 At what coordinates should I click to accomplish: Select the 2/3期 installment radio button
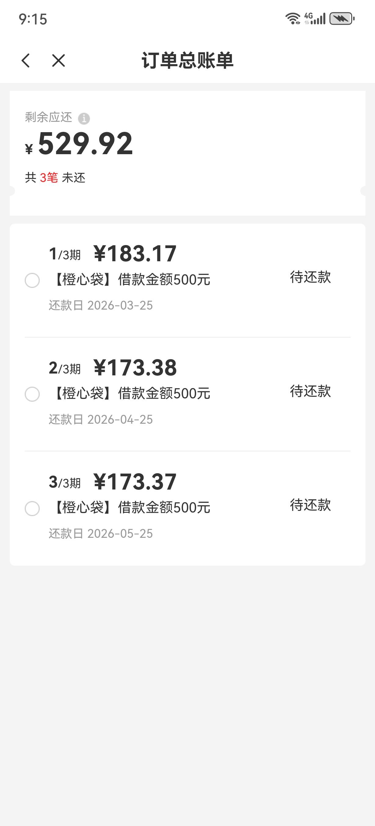(32, 394)
